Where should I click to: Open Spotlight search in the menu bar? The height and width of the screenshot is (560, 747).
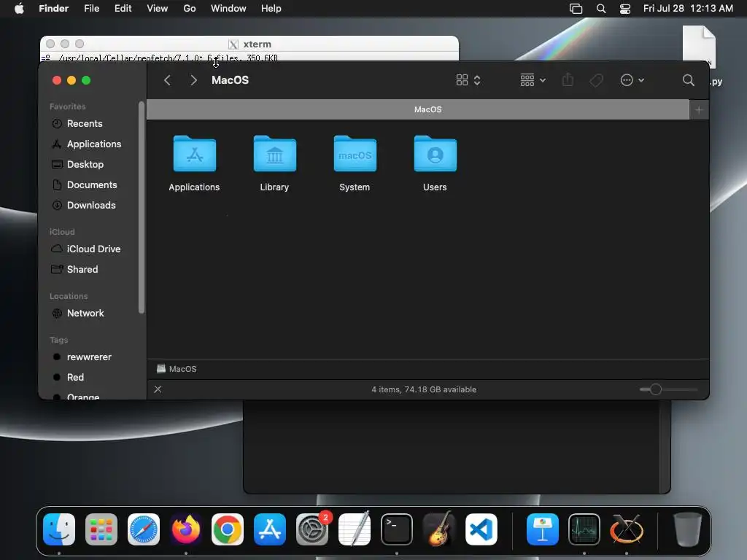[x=601, y=9]
